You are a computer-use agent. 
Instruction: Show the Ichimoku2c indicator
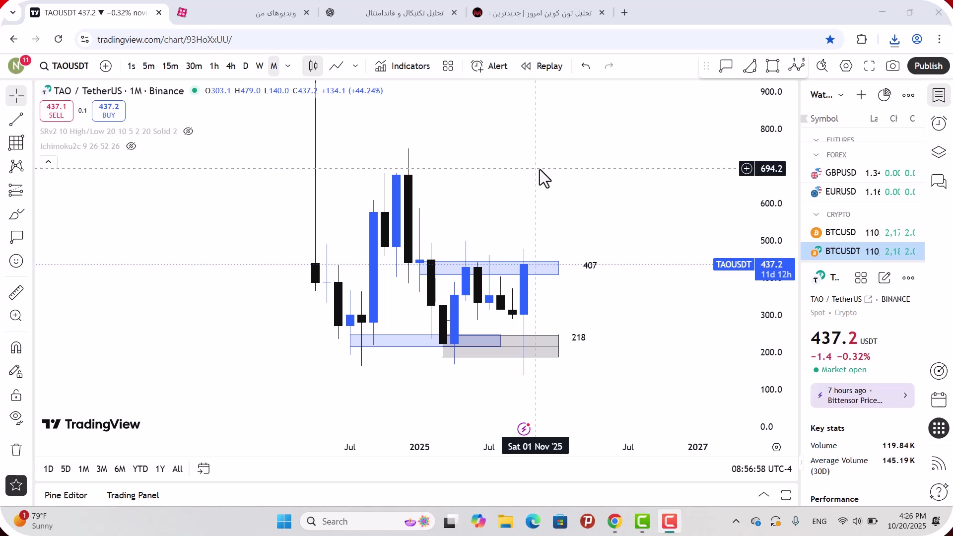coord(131,146)
